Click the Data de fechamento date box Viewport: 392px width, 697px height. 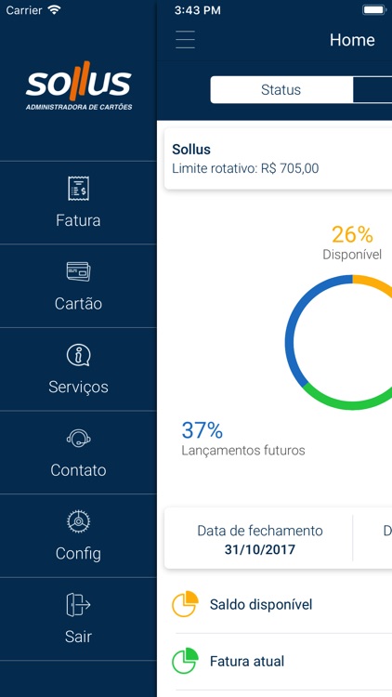pos(259,540)
